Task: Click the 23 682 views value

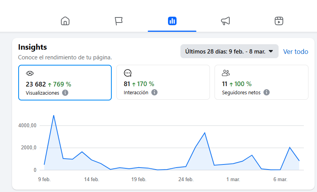Action: coord(36,84)
